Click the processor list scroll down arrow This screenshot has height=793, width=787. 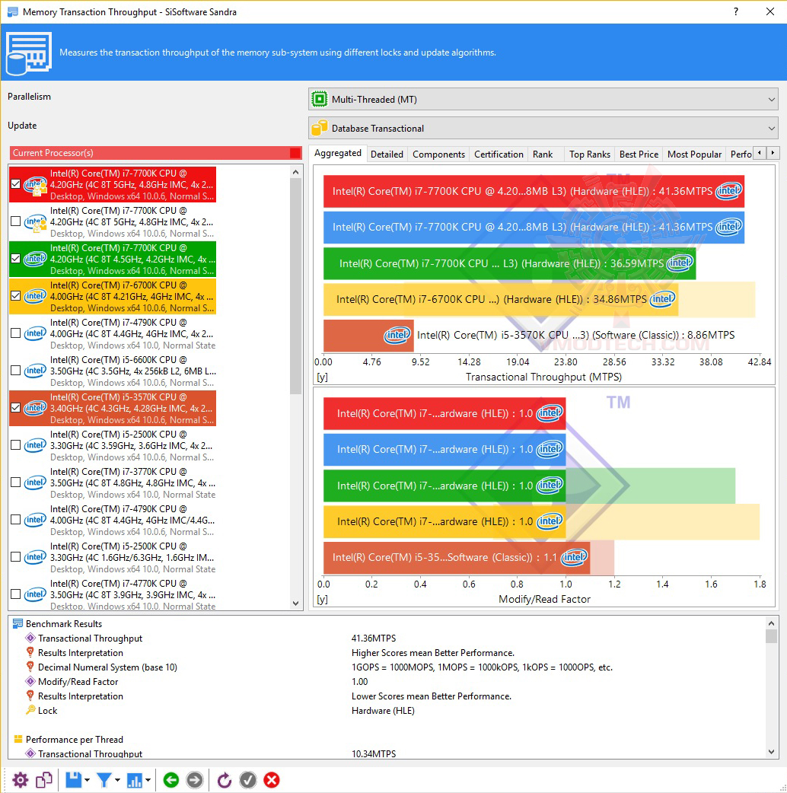pos(296,603)
